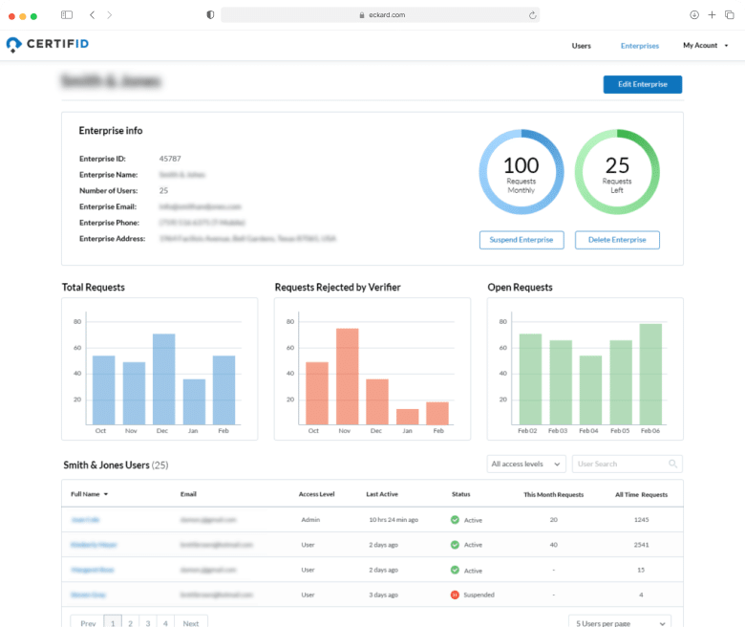Go forward with the browser forward arrow
The image size is (745, 627).
coord(110,15)
